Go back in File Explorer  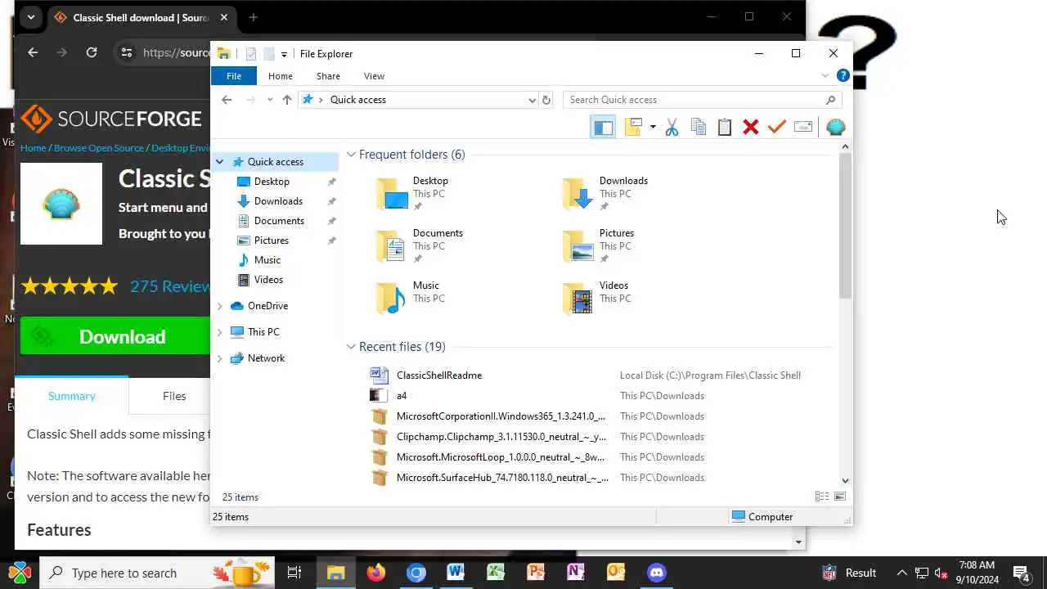pos(227,100)
